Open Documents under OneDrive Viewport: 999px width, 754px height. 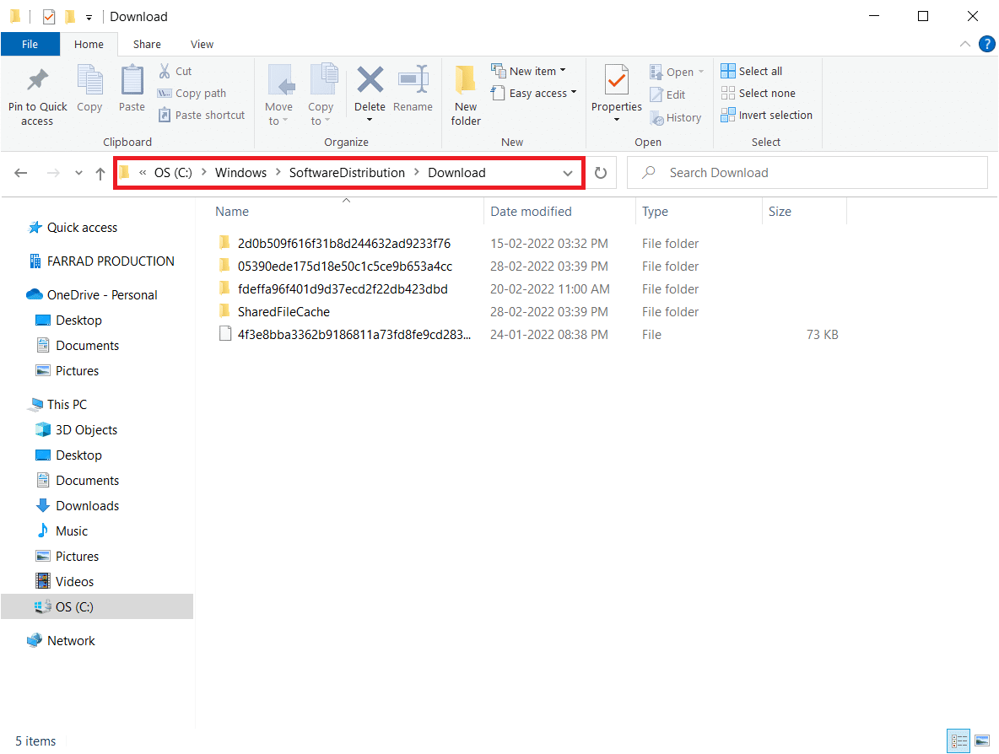[87, 346]
